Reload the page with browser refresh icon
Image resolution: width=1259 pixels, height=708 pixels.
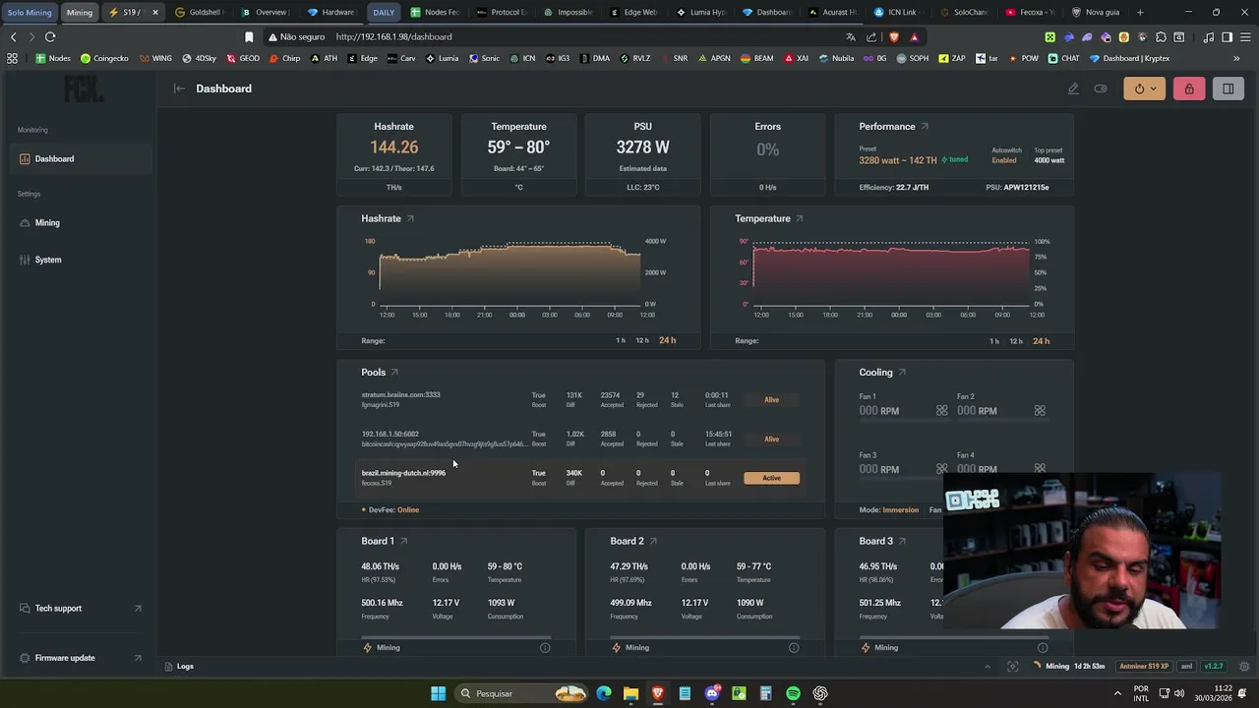click(x=50, y=36)
